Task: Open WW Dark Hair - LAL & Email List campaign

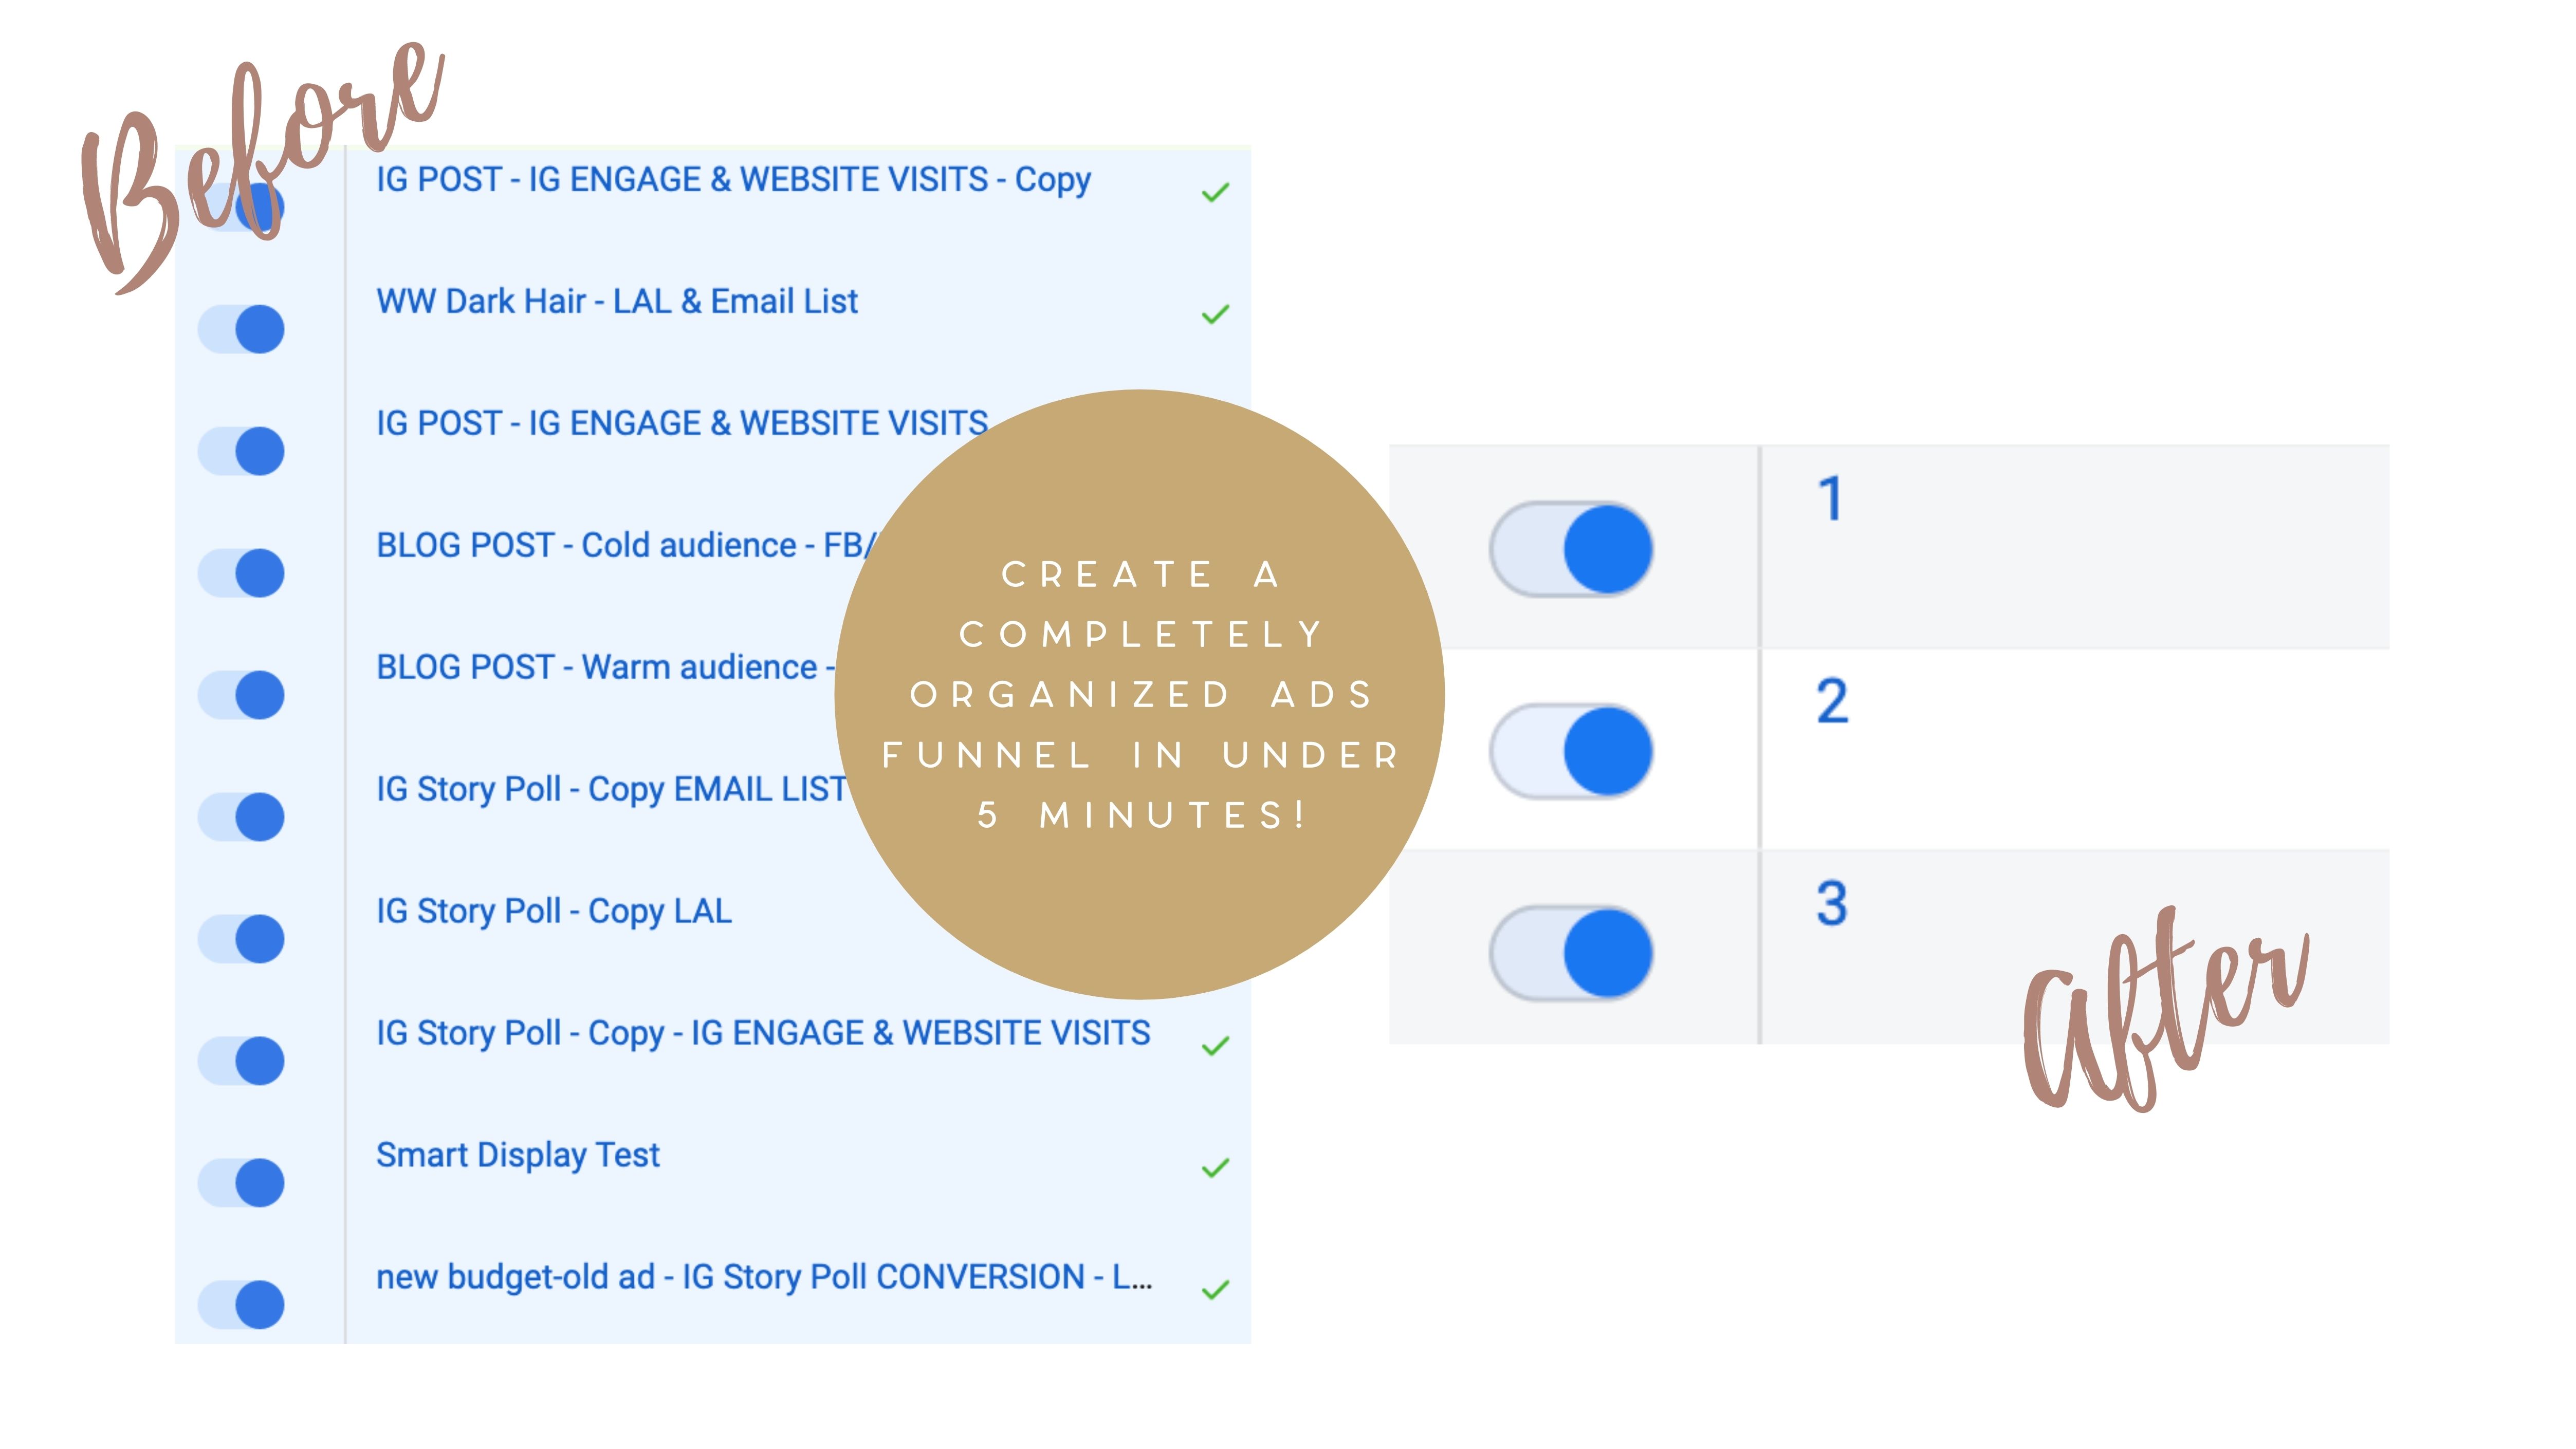Action: [x=617, y=301]
